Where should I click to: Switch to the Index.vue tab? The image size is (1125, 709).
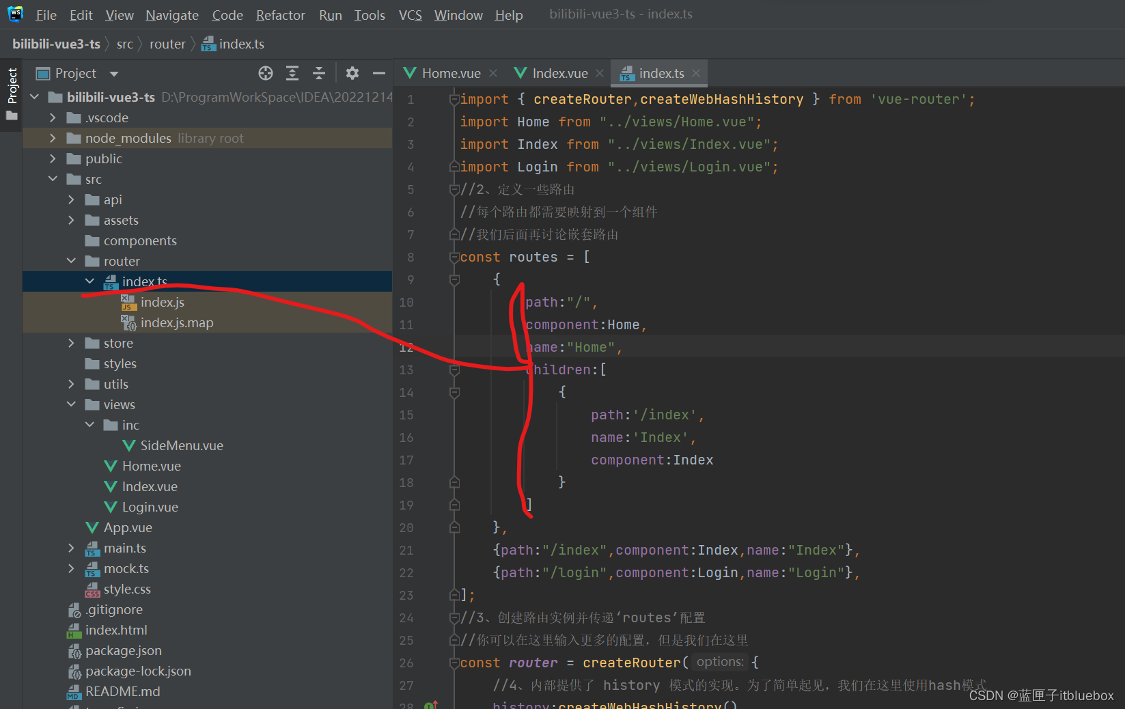(559, 73)
